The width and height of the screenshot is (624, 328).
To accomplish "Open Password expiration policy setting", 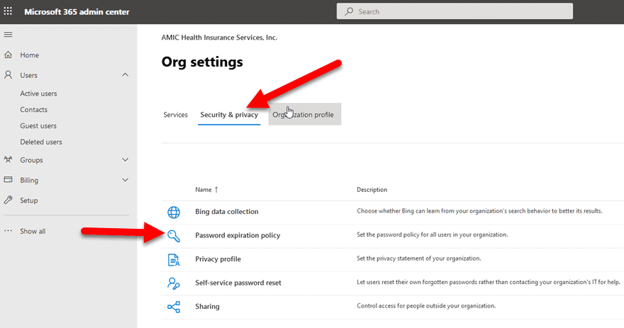I will (x=238, y=235).
